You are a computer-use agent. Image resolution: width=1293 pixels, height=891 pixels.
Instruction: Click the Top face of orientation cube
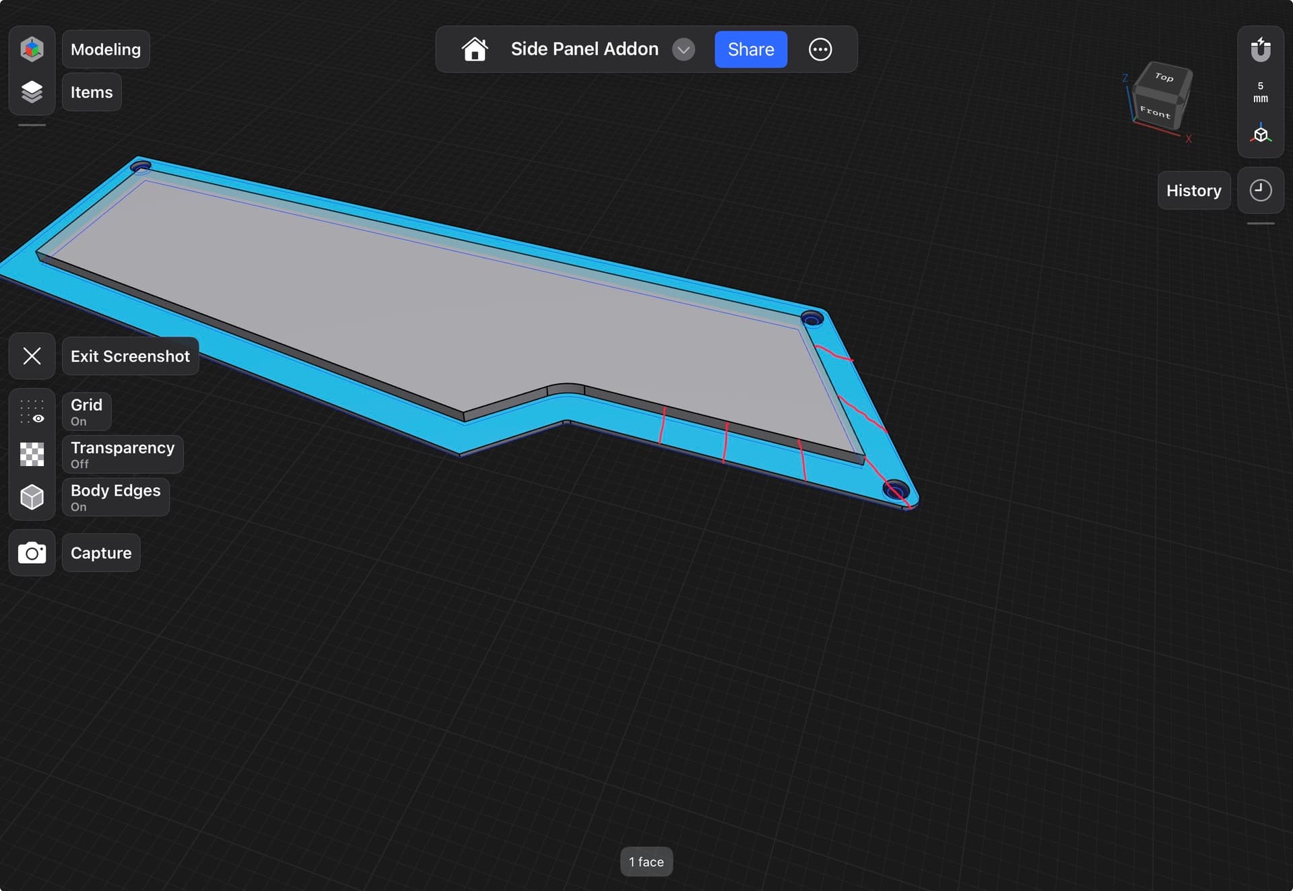click(1164, 77)
